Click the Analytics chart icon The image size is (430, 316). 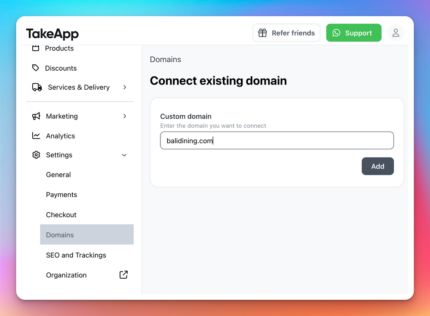pos(36,135)
